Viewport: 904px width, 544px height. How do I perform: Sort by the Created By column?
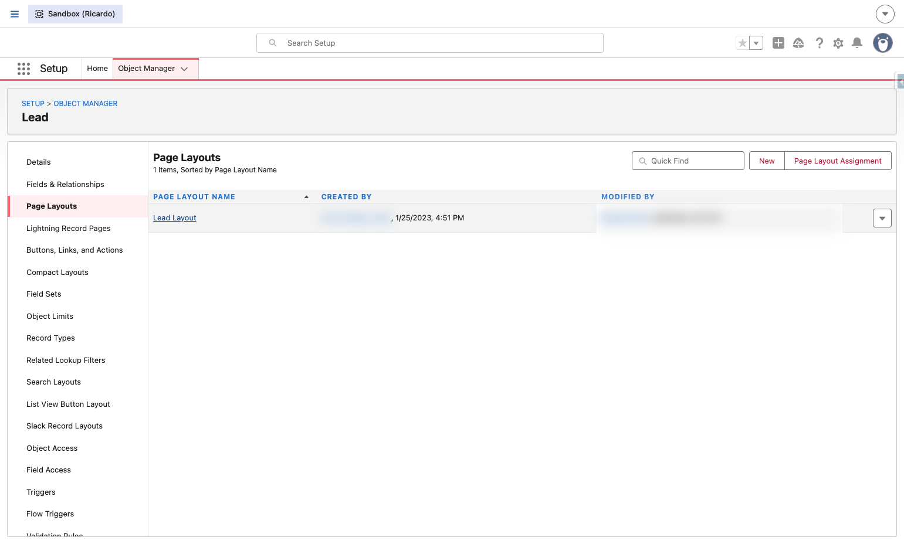pos(347,197)
